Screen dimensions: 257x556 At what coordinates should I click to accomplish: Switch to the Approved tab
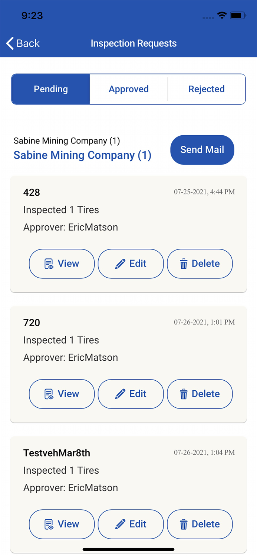click(129, 89)
